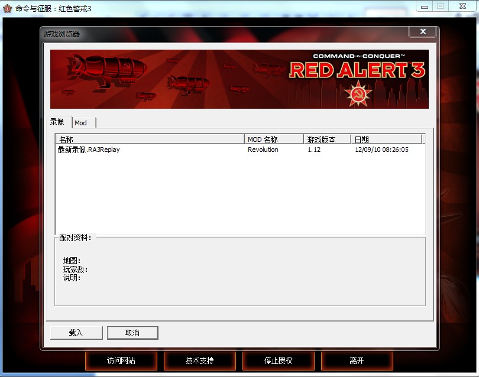Open 访问网站 launcher button
479x377 pixels.
(121, 361)
